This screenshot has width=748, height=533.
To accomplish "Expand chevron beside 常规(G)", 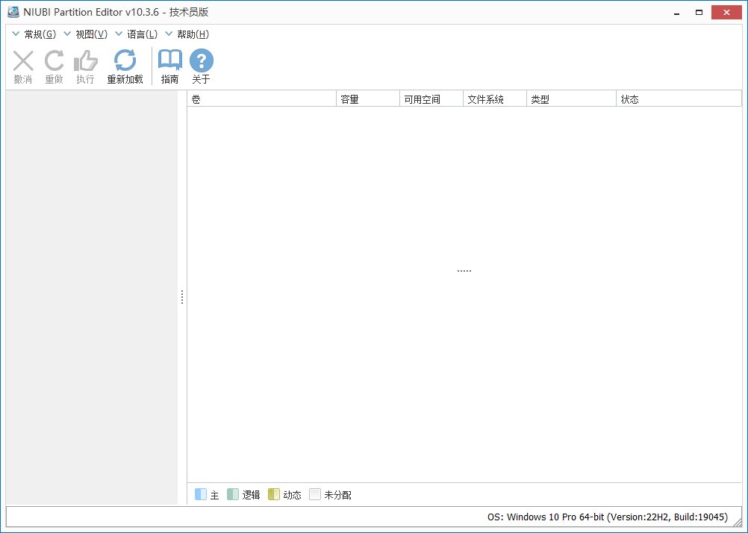I will (x=16, y=34).
